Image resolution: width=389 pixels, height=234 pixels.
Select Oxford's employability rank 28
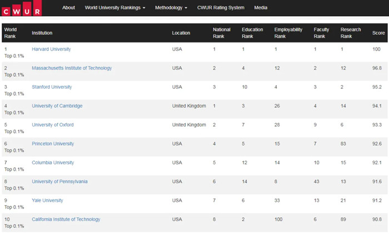pyautogui.click(x=277, y=125)
